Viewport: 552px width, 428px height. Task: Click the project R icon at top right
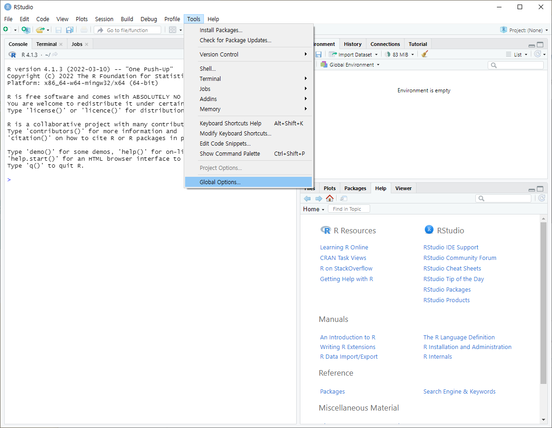point(504,30)
